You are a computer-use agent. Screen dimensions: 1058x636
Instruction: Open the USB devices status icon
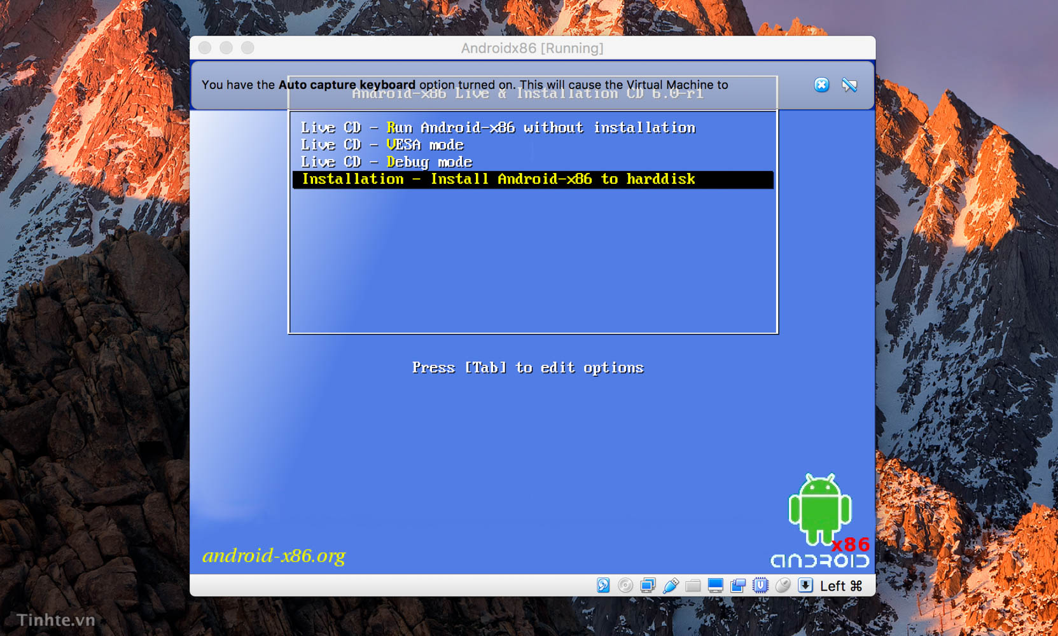point(671,586)
